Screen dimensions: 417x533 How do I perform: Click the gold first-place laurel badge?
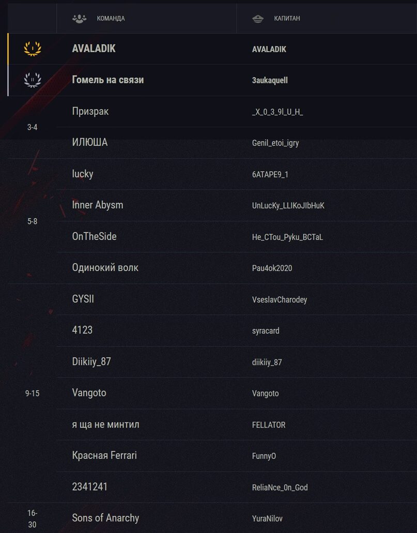pos(33,49)
